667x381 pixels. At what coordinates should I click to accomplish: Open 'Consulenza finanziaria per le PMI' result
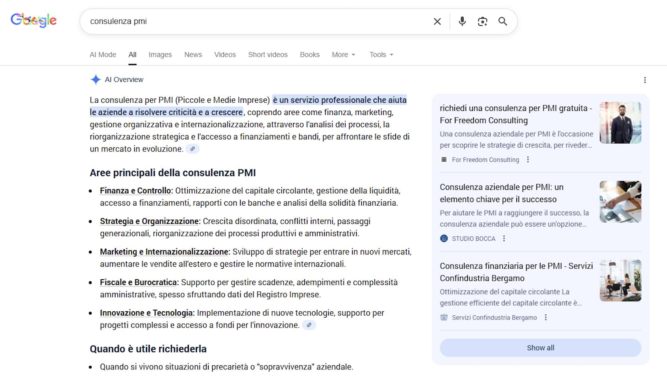516,272
